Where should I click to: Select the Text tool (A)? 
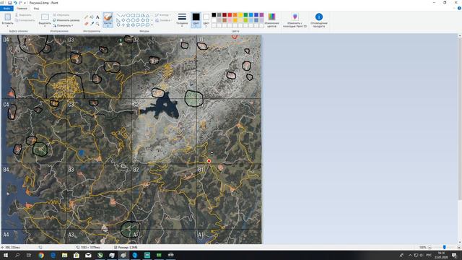coord(97,17)
